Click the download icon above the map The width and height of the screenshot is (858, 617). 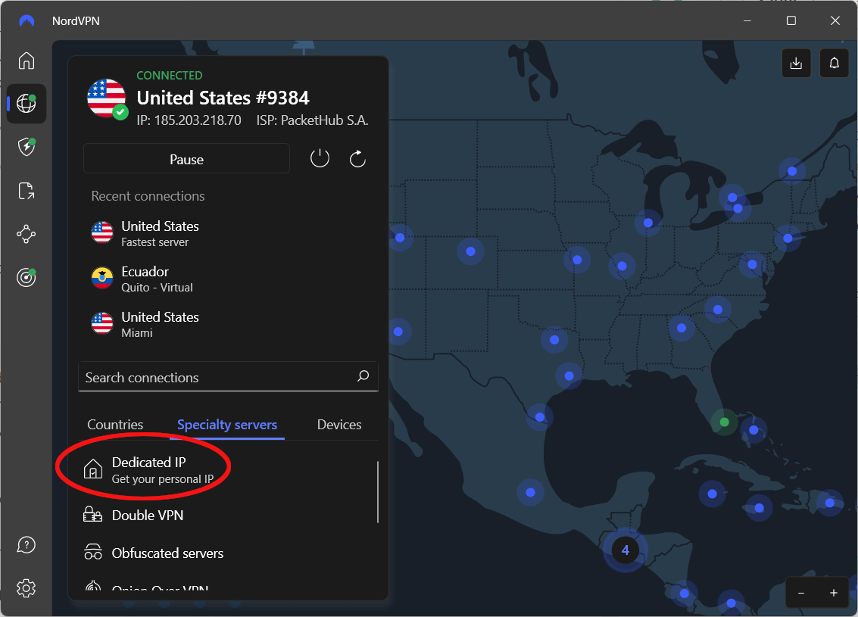coord(796,63)
